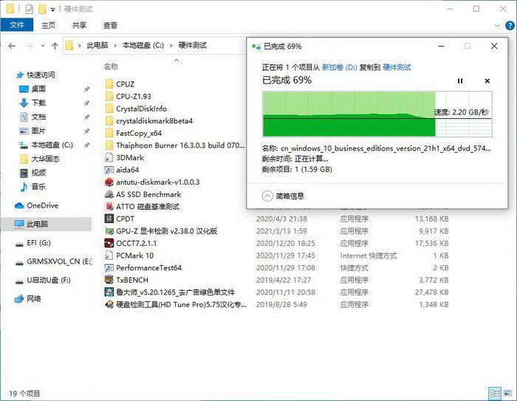
Task: Select 此电脑 in the navigation pane
Action: pos(37,224)
